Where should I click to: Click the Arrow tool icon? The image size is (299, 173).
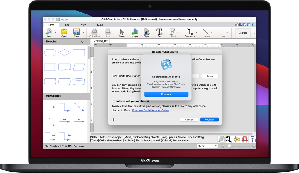click(207, 33)
